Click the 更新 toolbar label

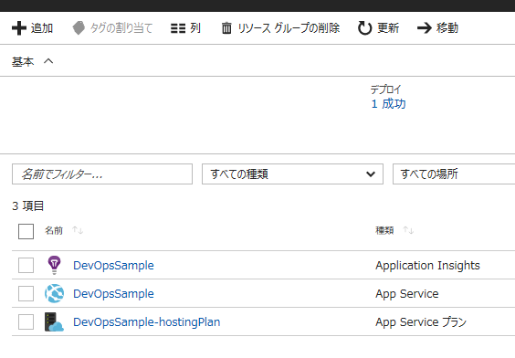click(388, 28)
